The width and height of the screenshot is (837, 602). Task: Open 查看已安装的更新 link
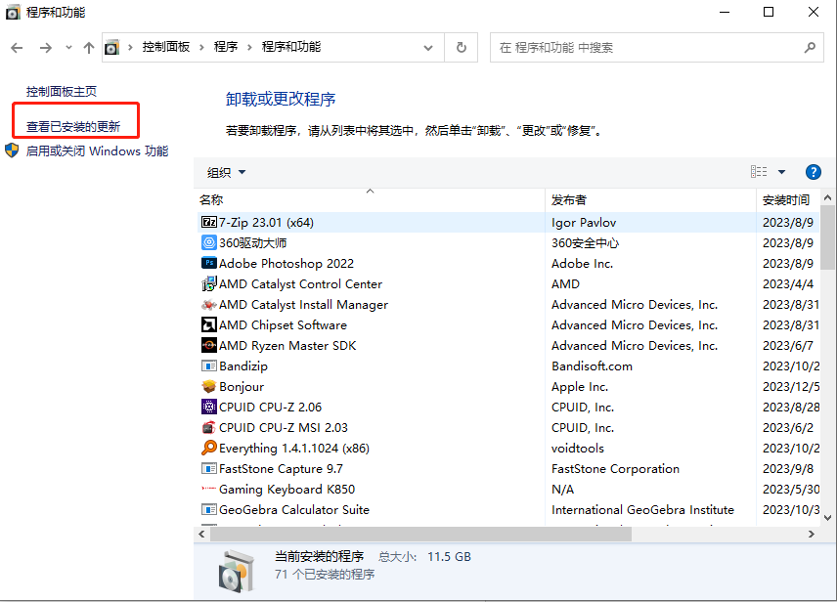point(75,125)
